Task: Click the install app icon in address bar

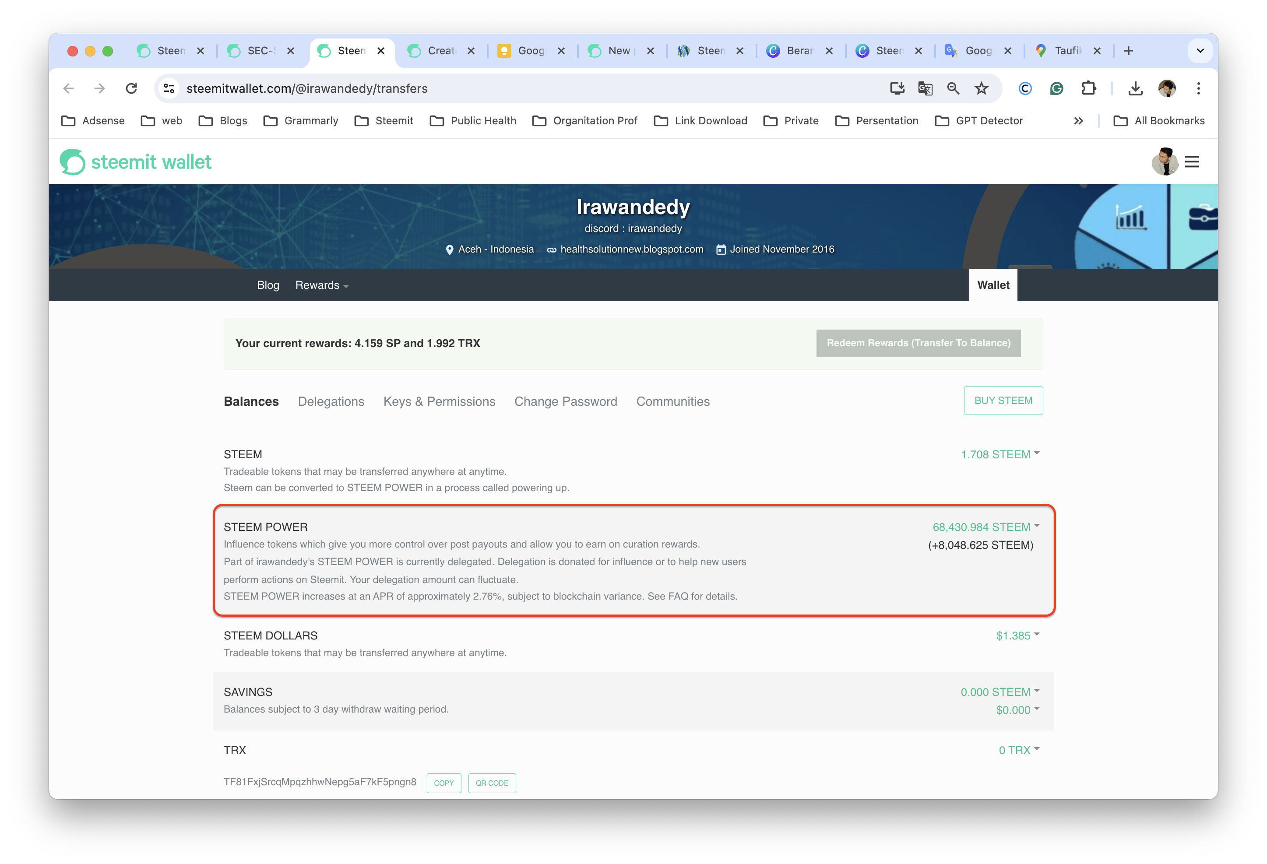Action: pos(897,88)
